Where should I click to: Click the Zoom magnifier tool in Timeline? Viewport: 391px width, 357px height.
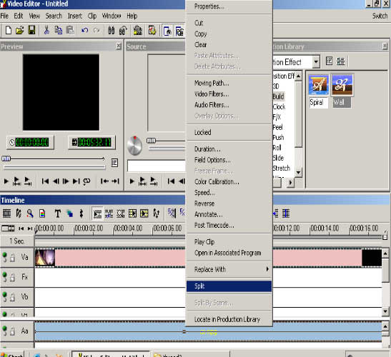pos(30,213)
